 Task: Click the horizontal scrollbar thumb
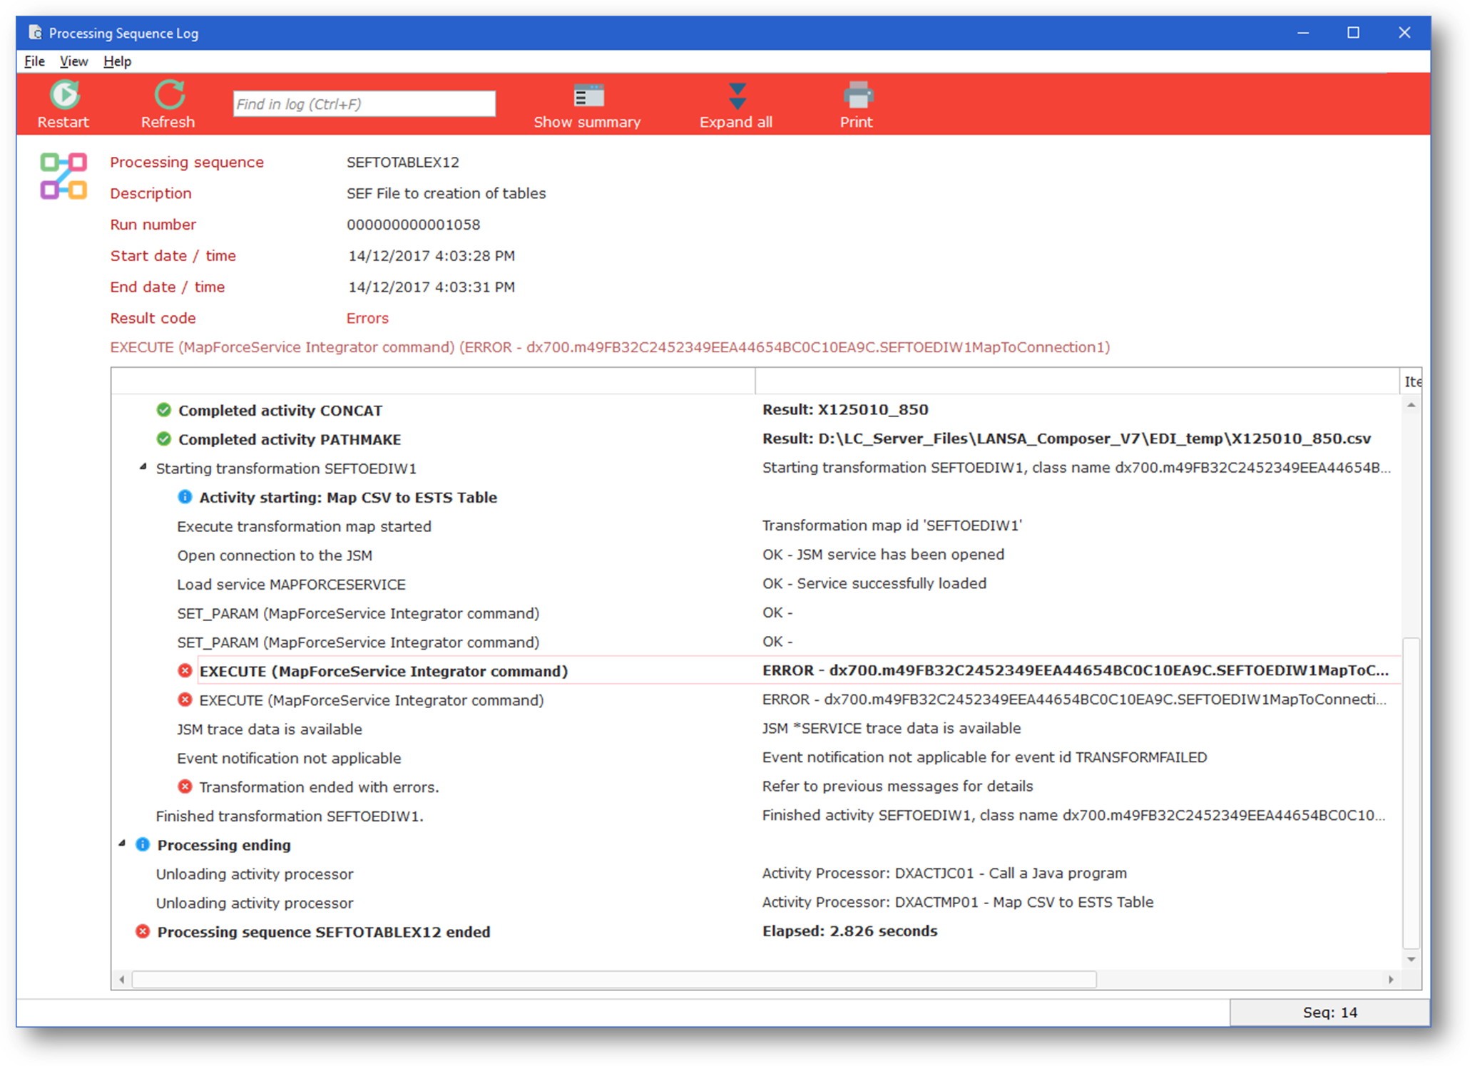pyautogui.click(x=613, y=980)
